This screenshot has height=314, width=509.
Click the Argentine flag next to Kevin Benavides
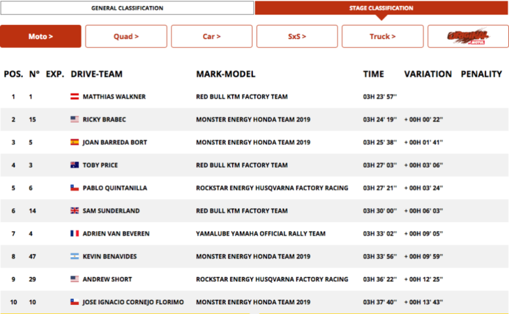point(74,257)
